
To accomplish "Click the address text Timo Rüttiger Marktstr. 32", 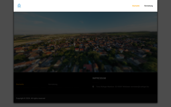I will click(x=123, y=87).
